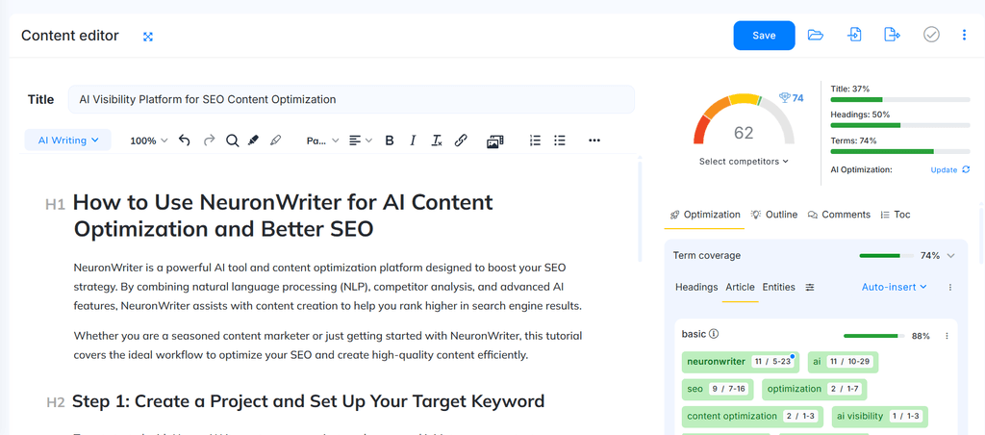The height and width of the screenshot is (435, 985).
Task: Collapse the Term coverage section chevron
Action: tap(950, 256)
